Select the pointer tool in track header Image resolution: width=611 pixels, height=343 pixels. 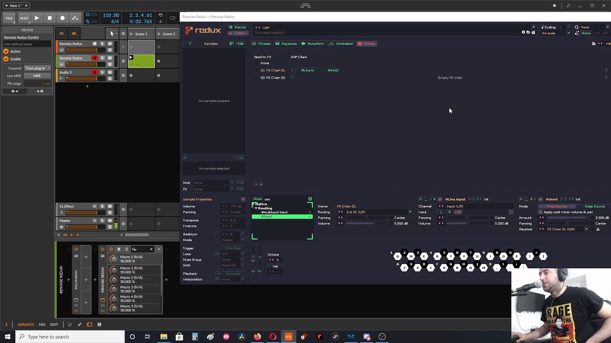pos(112,33)
